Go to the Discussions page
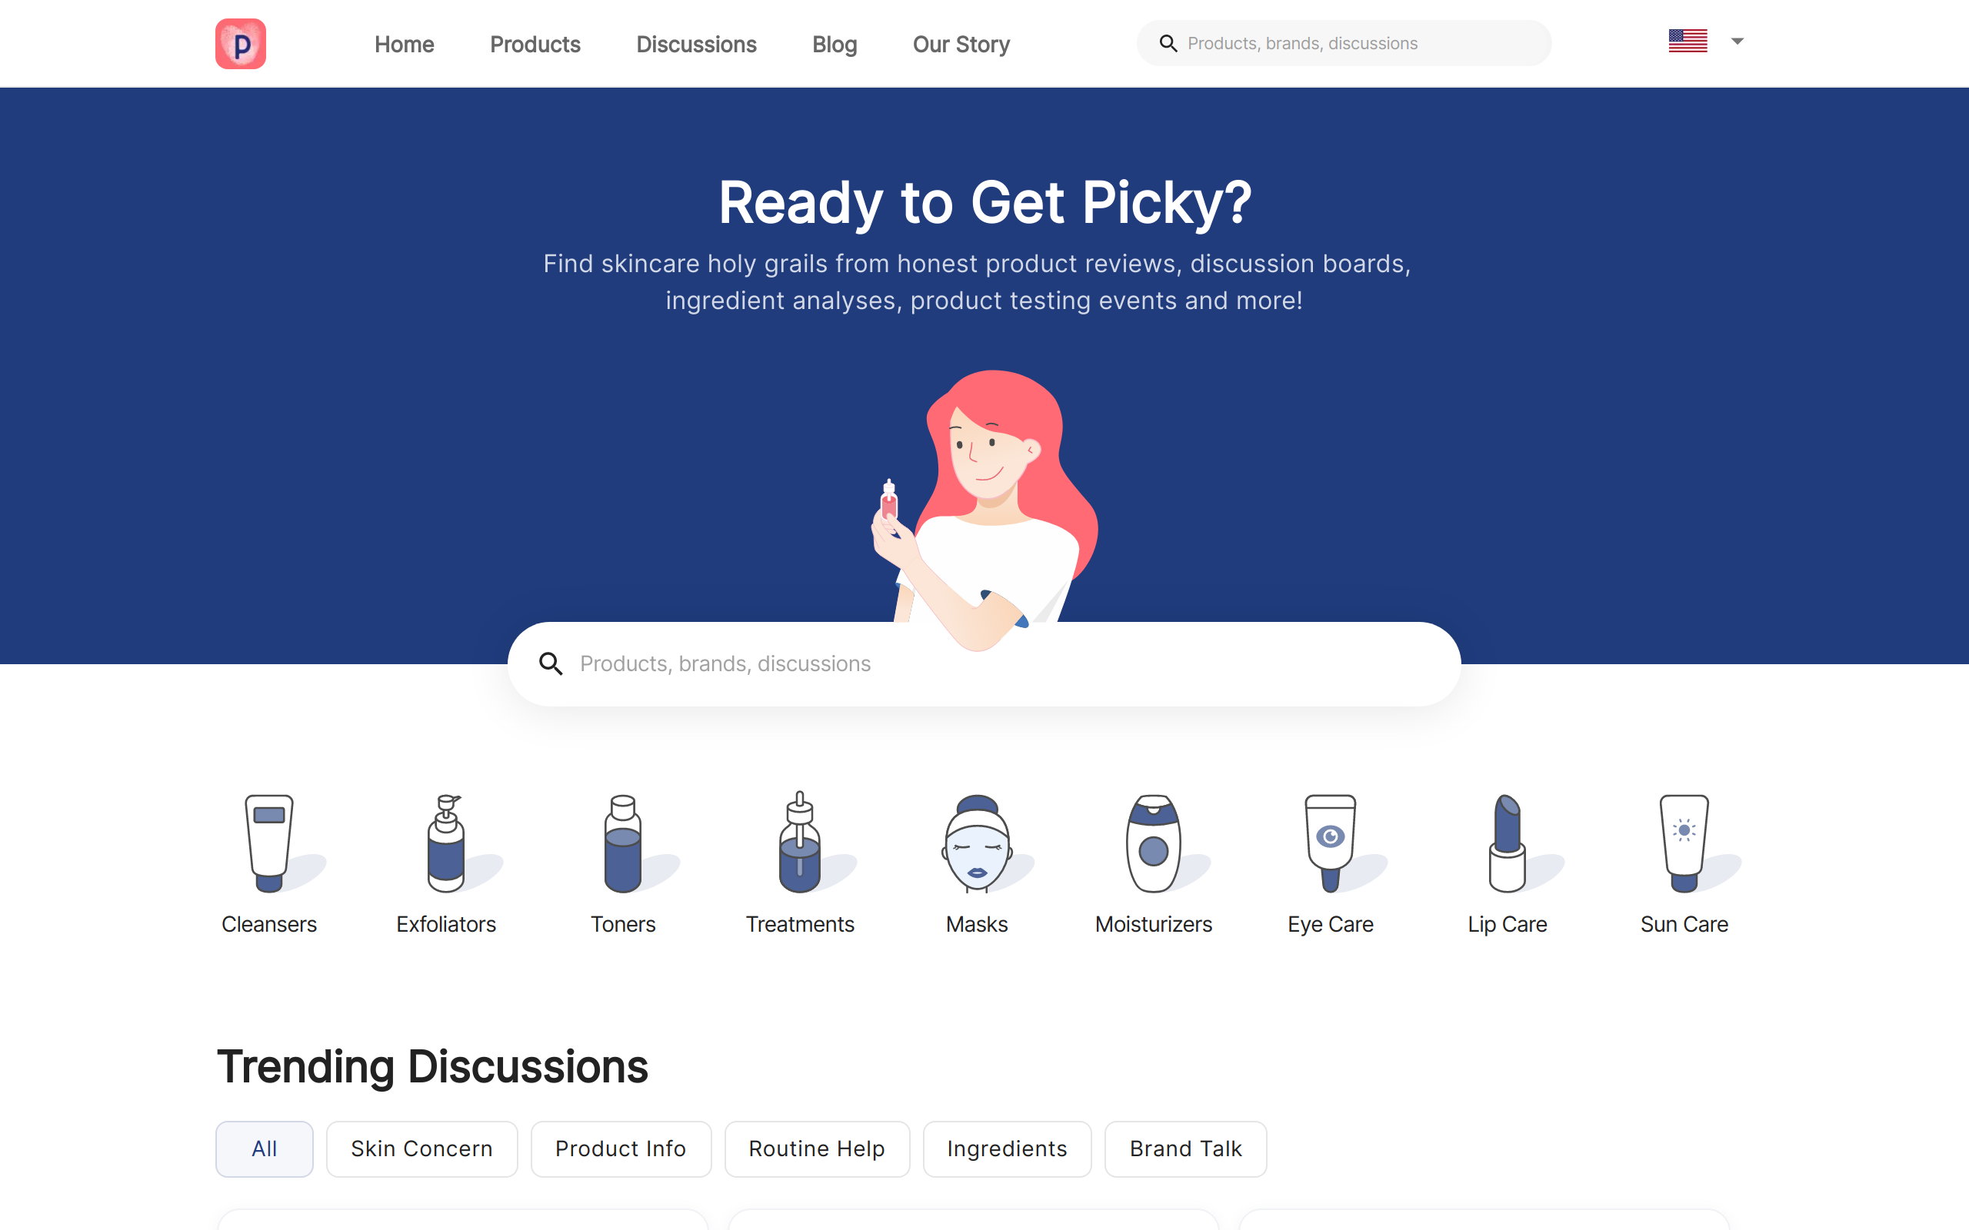 pos(695,44)
